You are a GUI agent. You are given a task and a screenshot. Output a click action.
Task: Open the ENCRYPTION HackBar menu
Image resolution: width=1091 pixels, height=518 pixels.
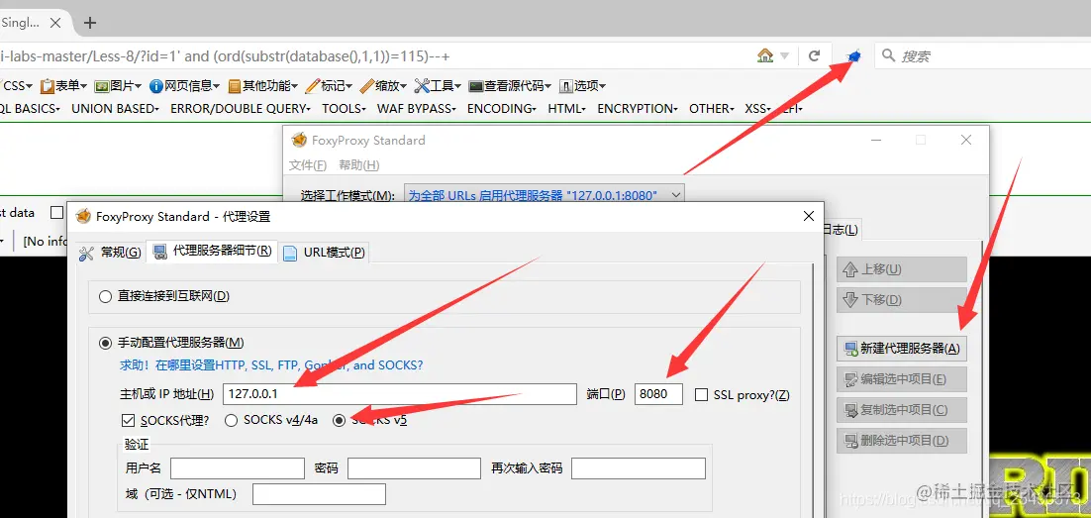638,109
